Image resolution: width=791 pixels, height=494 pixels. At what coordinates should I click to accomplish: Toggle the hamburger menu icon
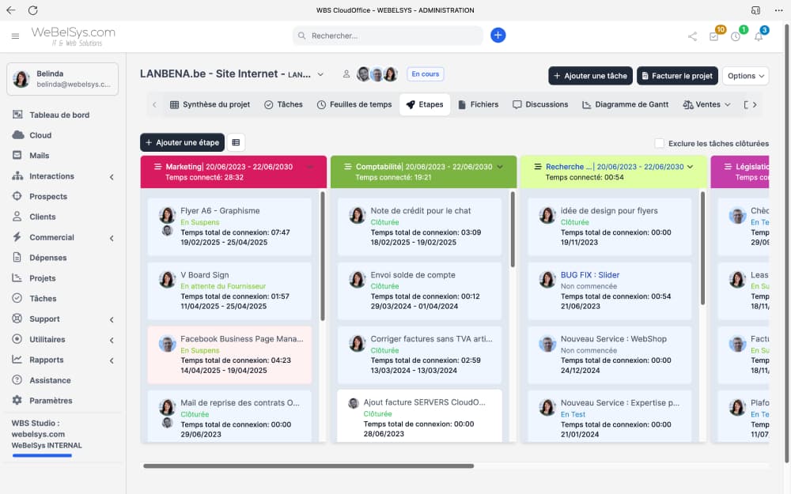tap(15, 36)
